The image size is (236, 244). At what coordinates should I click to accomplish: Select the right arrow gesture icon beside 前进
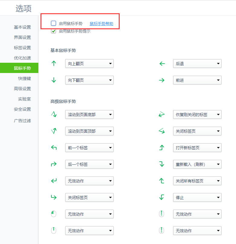tap(162, 80)
